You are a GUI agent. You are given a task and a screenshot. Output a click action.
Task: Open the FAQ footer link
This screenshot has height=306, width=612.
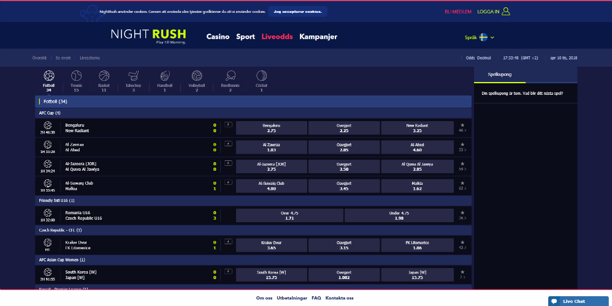(x=316, y=298)
